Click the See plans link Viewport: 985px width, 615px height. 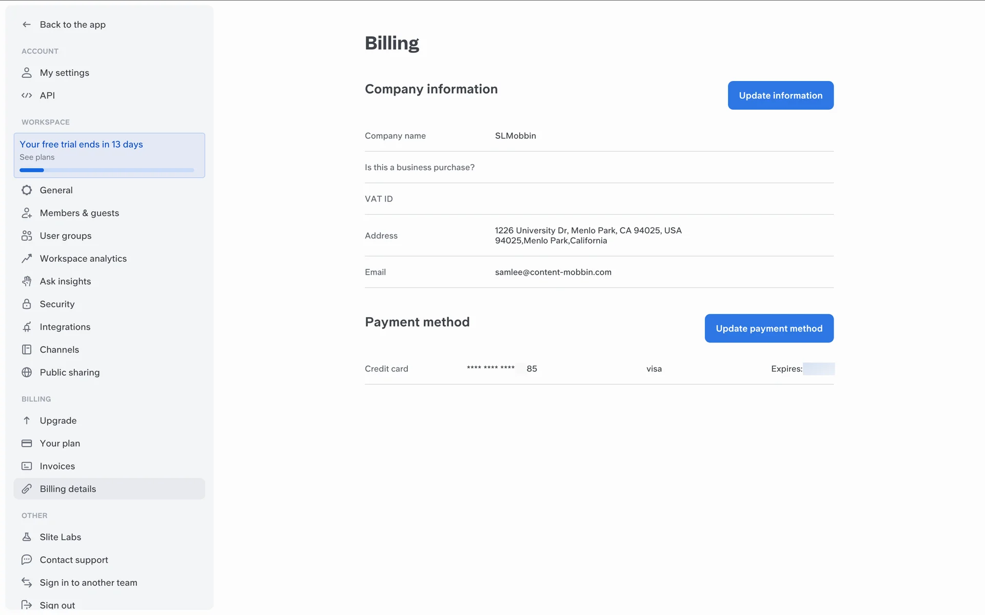click(x=37, y=157)
